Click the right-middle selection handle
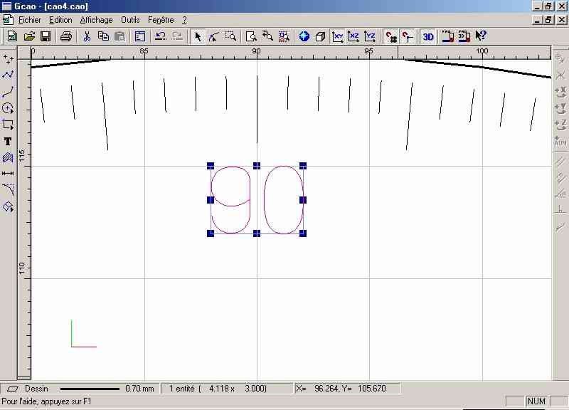The image size is (569, 410). pyautogui.click(x=303, y=200)
